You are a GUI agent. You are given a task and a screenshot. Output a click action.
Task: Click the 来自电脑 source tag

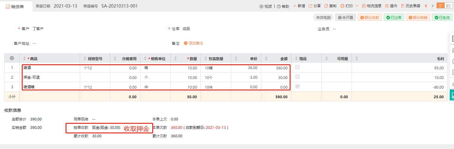(x=323, y=17)
